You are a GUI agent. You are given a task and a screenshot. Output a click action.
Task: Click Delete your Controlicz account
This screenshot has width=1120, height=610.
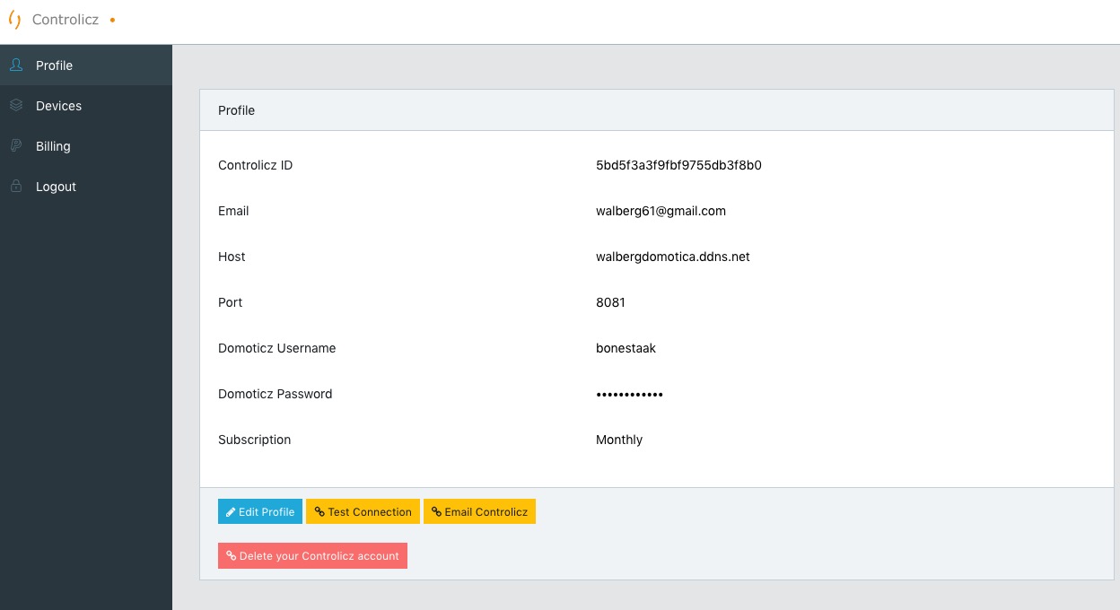pos(312,555)
